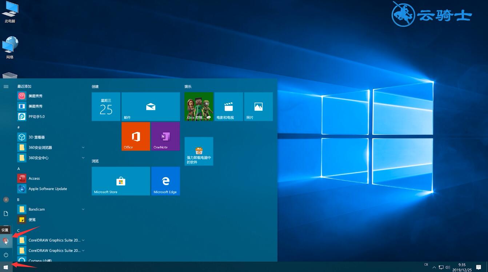Click the 创建 tile group title
Viewport: 488px width, 272px height.
tap(95, 87)
